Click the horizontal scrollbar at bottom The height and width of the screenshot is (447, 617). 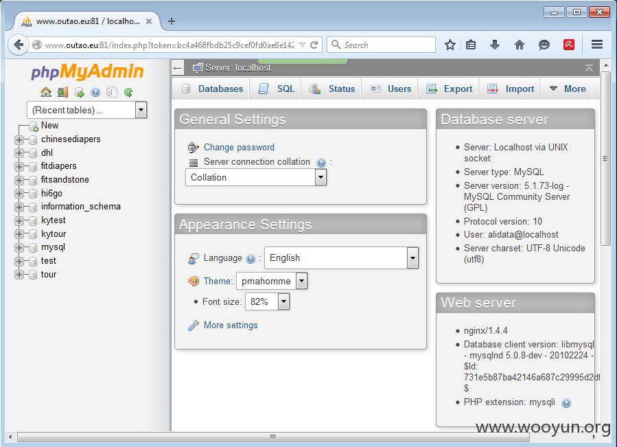coord(273,437)
